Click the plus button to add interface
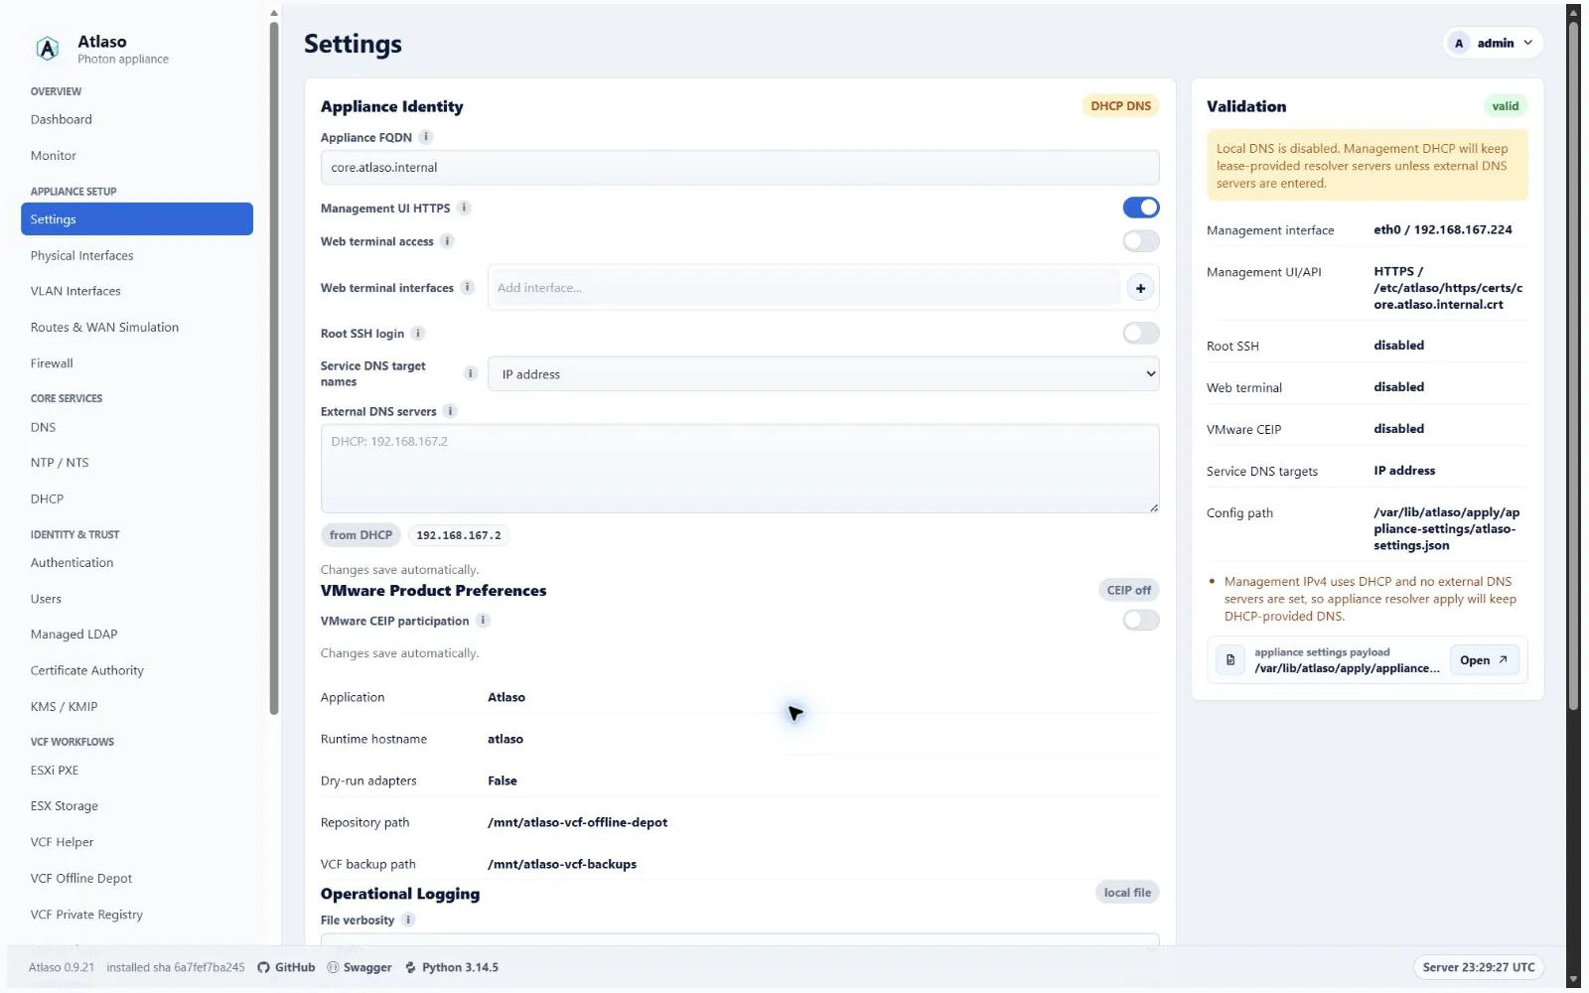1589x993 pixels. (1140, 288)
